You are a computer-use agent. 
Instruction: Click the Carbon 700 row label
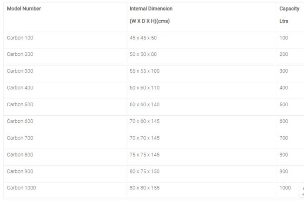pos(20,138)
